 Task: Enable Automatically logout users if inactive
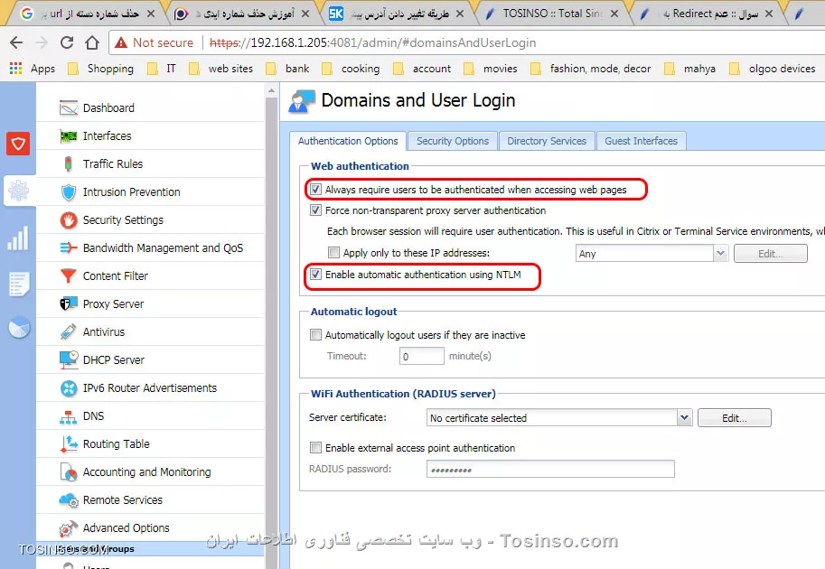[x=316, y=335]
